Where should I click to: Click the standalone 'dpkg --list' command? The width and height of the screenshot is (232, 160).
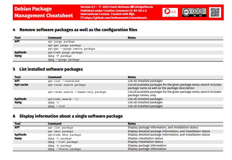[x=56, y=106]
